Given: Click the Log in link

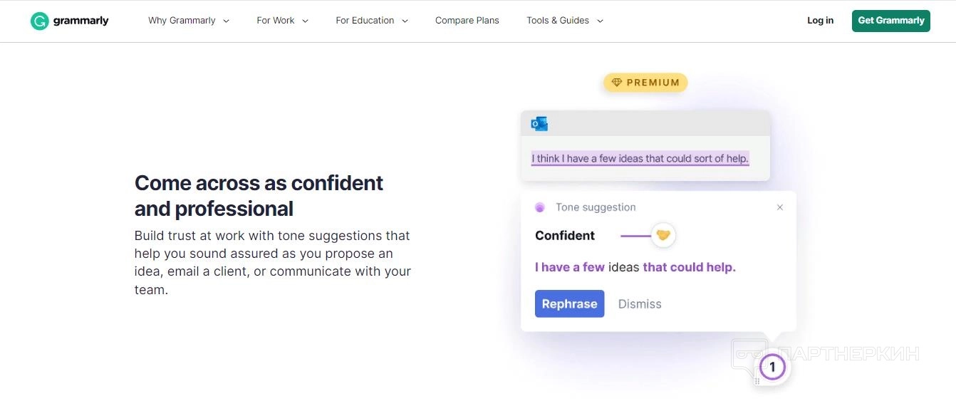Looking at the screenshot, I should [x=820, y=21].
